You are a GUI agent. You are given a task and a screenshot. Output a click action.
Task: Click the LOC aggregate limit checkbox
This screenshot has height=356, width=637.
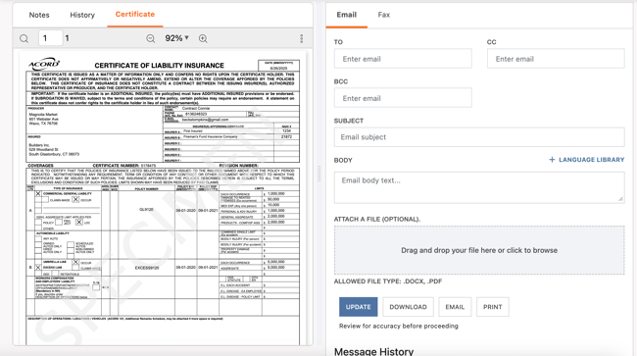tap(78, 223)
